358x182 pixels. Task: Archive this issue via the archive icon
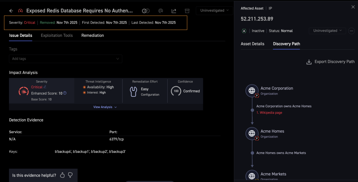[187, 11]
